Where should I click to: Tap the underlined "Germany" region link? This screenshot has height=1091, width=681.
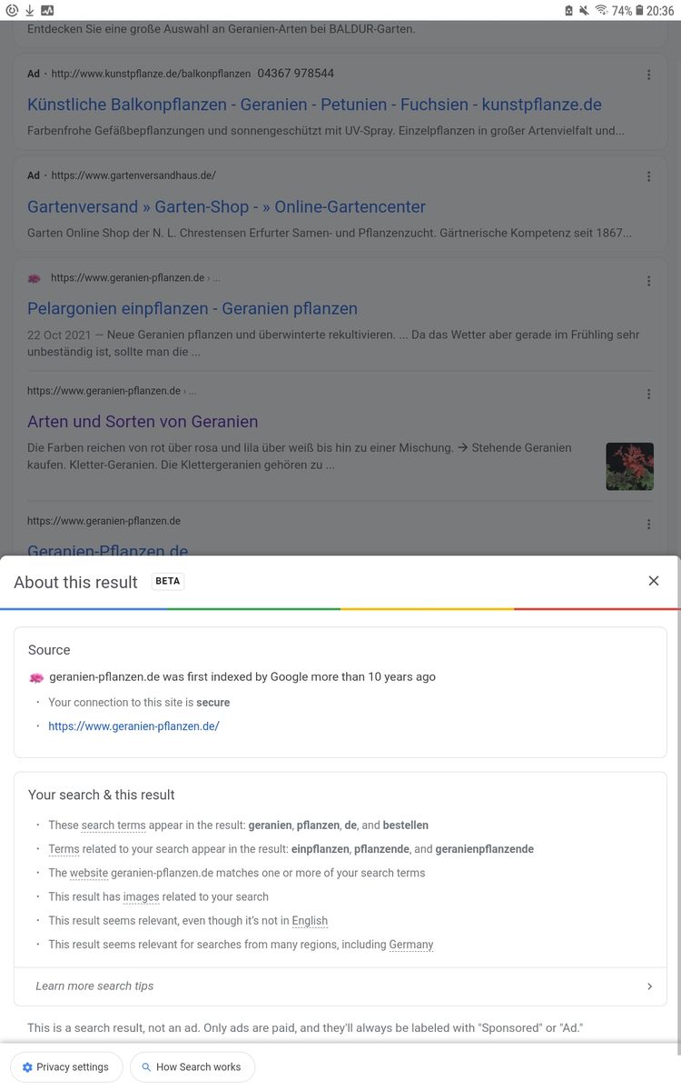pos(410,945)
